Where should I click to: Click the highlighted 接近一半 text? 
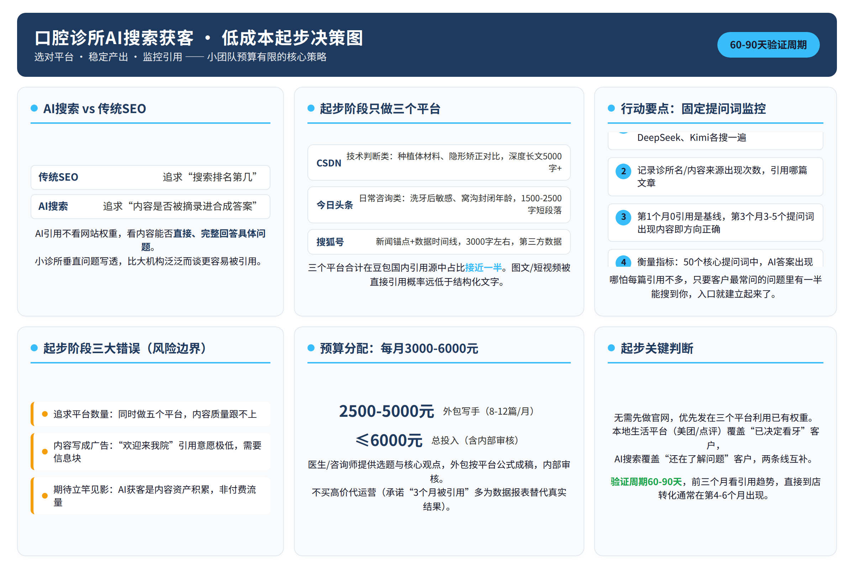[x=483, y=267]
